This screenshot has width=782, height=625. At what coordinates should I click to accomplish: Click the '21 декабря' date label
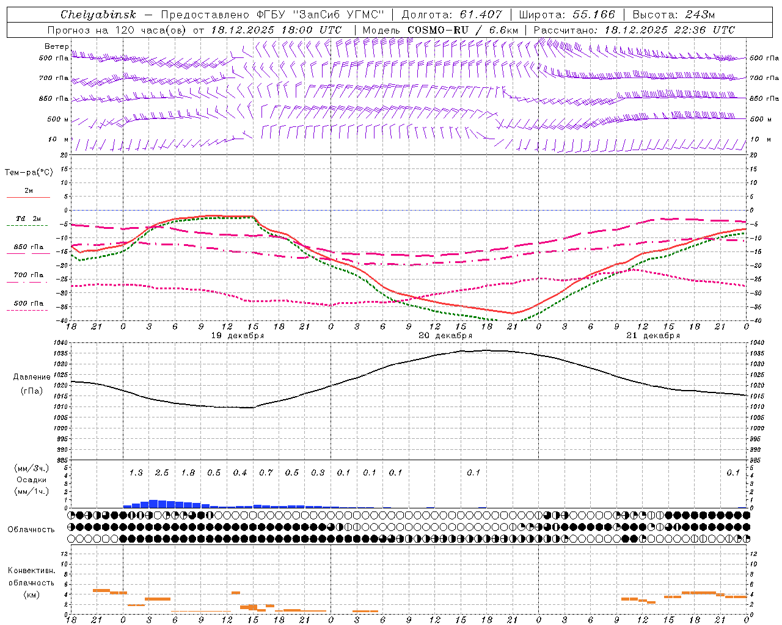653,335
